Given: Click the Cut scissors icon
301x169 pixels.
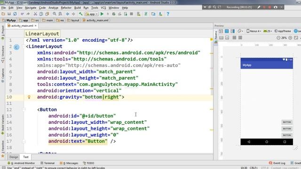Looking at the screenshot, I should point(35,14).
